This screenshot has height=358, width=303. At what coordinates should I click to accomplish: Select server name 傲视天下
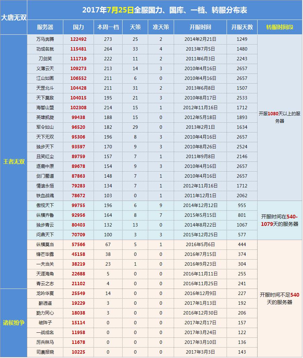coord(45,206)
